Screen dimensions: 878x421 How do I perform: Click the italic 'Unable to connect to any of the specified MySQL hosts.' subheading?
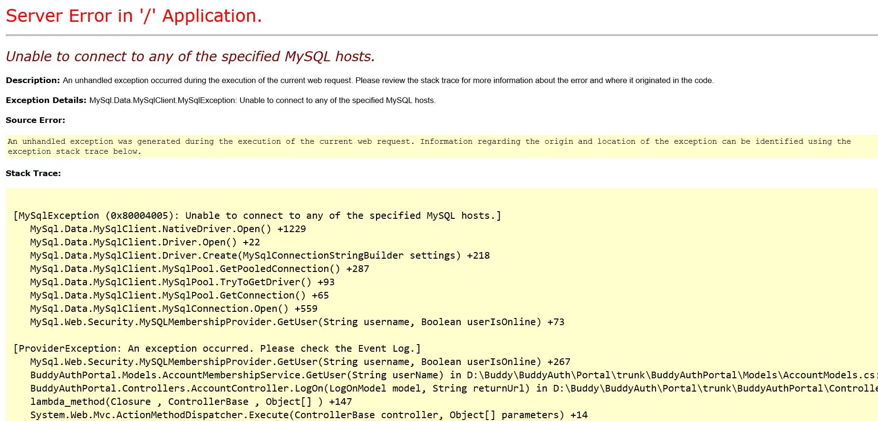tap(190, 56)
